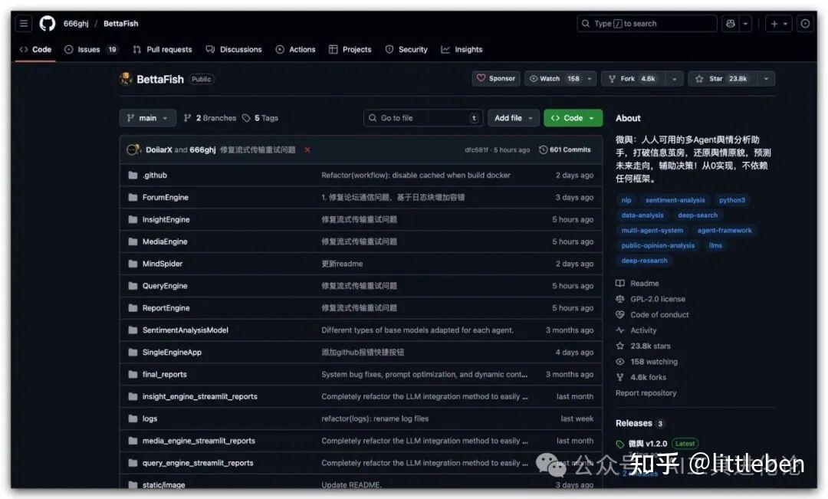Expand the Add file dropdown
The image size is (828, 499).
click(512, 117)
